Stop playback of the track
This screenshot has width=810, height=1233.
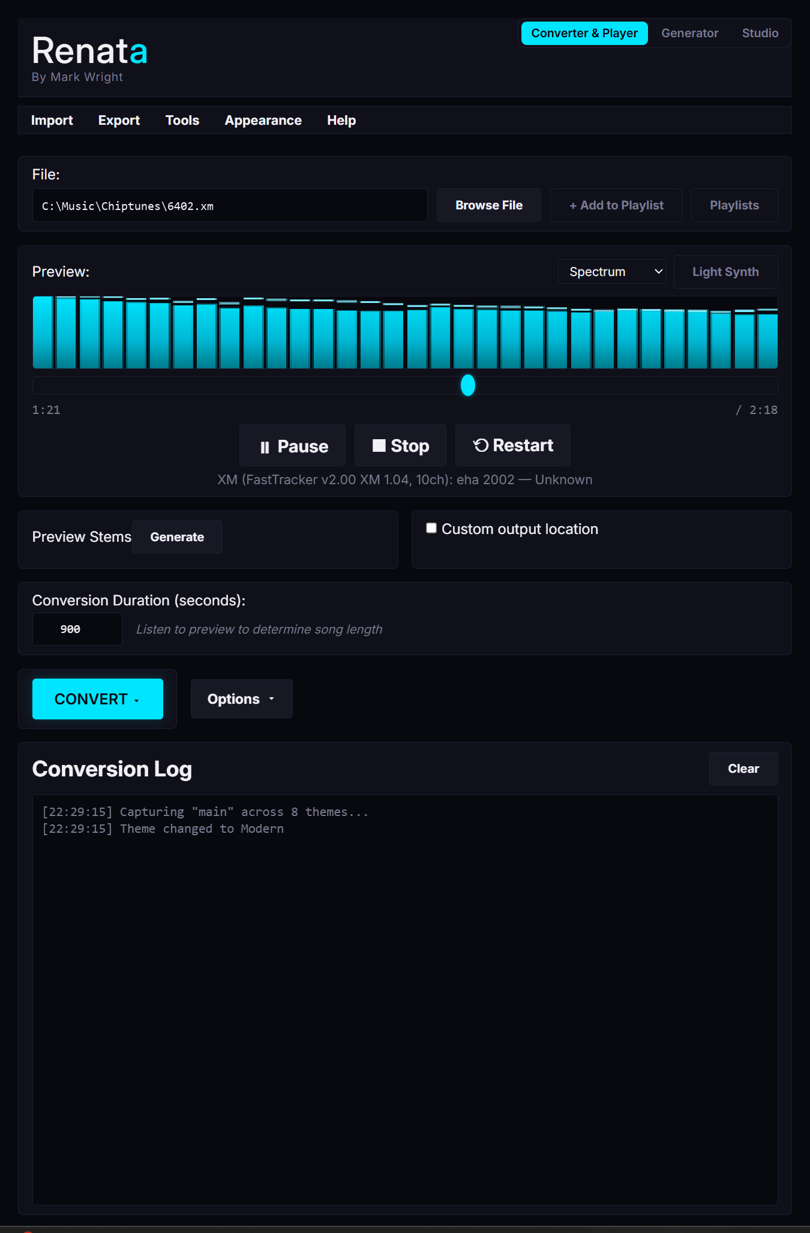click(400, 446)
